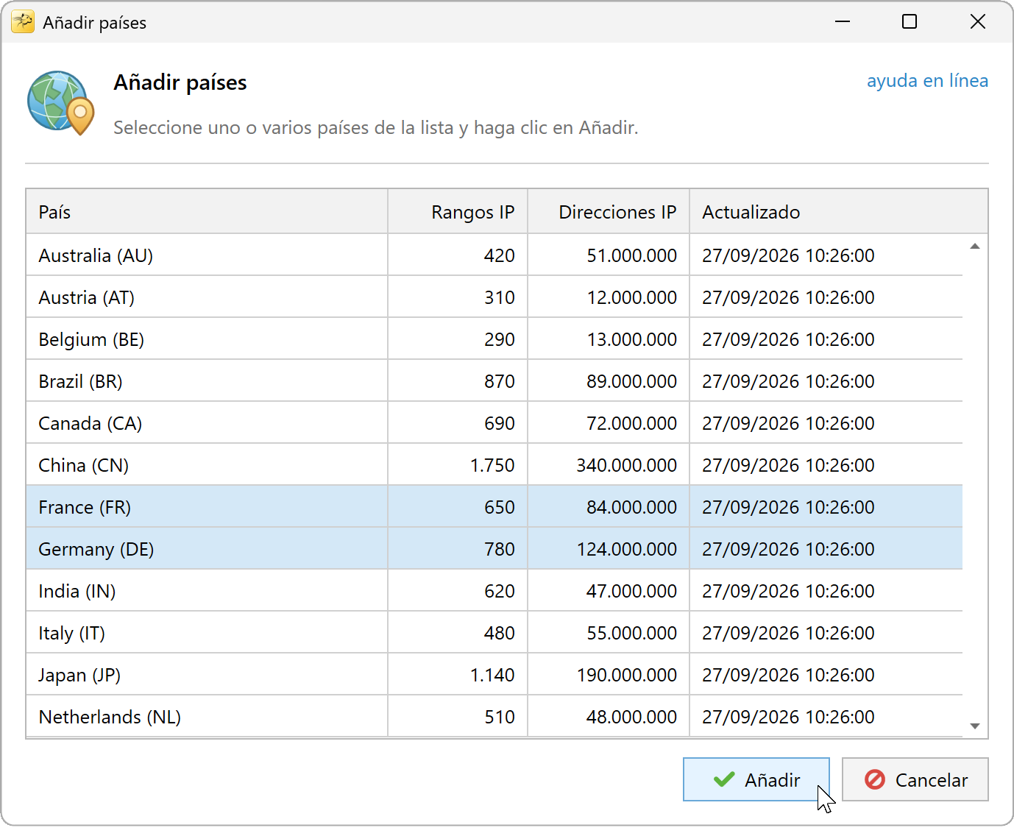The height and width of the screenshot is (836, 1014).
Task: Maximize the Añadir países window
Action: (910, 22)
